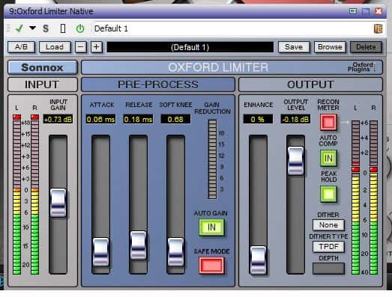Click the green checkmark enable icon
The image size is (392, 297).
pos(19,28)
